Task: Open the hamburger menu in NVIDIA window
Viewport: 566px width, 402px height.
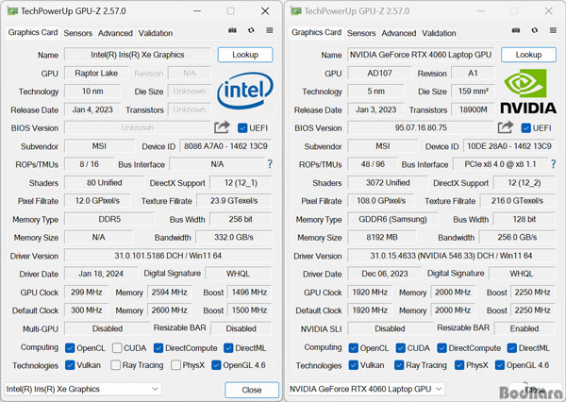Action: point(553,30)
